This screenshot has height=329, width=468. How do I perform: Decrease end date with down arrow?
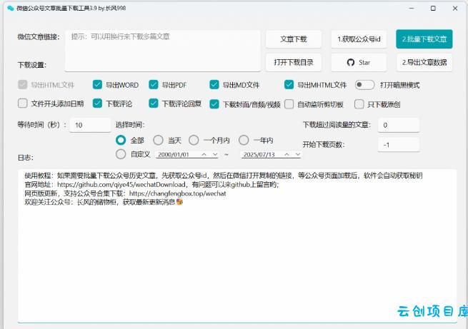coord(297,154)
